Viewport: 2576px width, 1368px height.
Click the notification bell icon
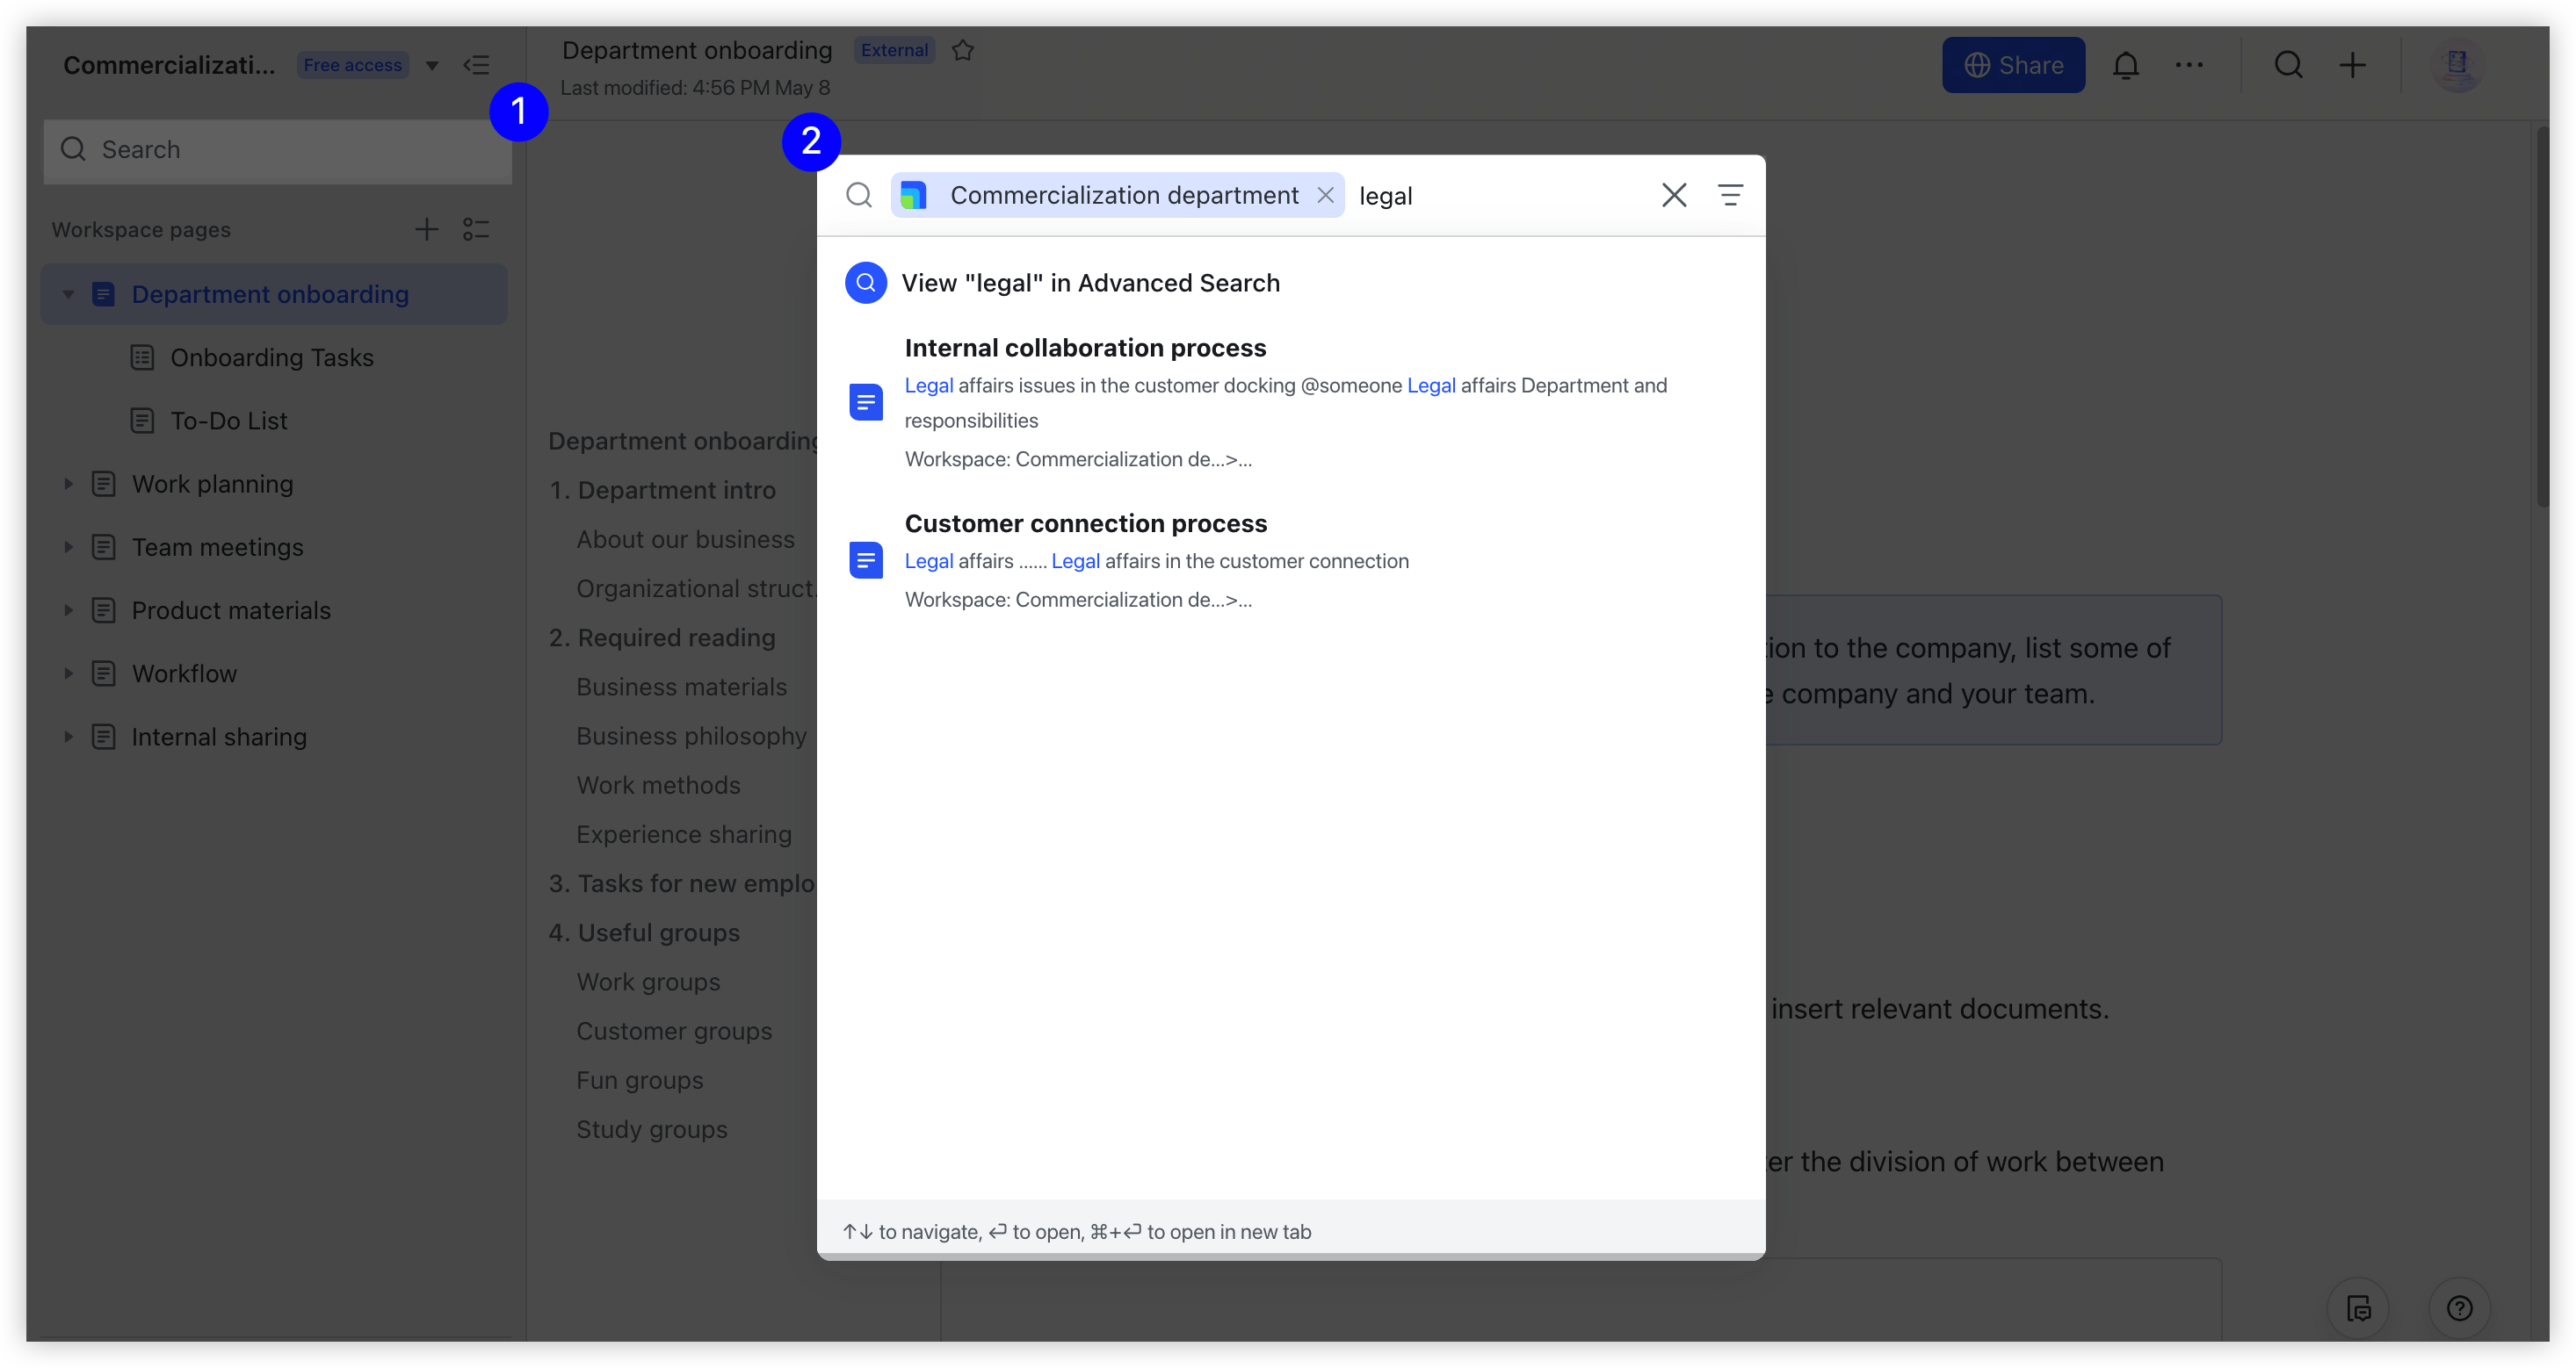[2126, 63]
